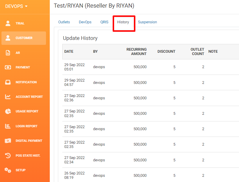Open the TRIAL menu entry

tap(20, 23)
